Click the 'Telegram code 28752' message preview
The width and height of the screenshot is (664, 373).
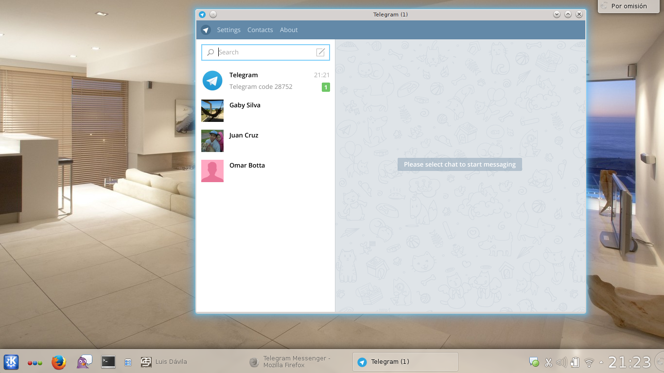click(x=261, y=87)
